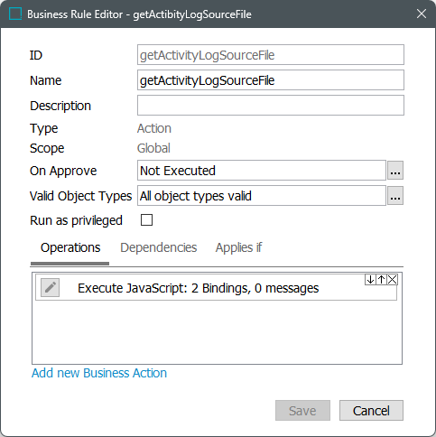
Task: Click the Add new Business Action link
Action: (x=99, y=373)
